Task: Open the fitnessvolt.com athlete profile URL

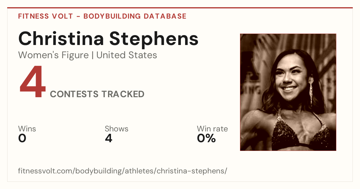Action: [x=123, y=171]
